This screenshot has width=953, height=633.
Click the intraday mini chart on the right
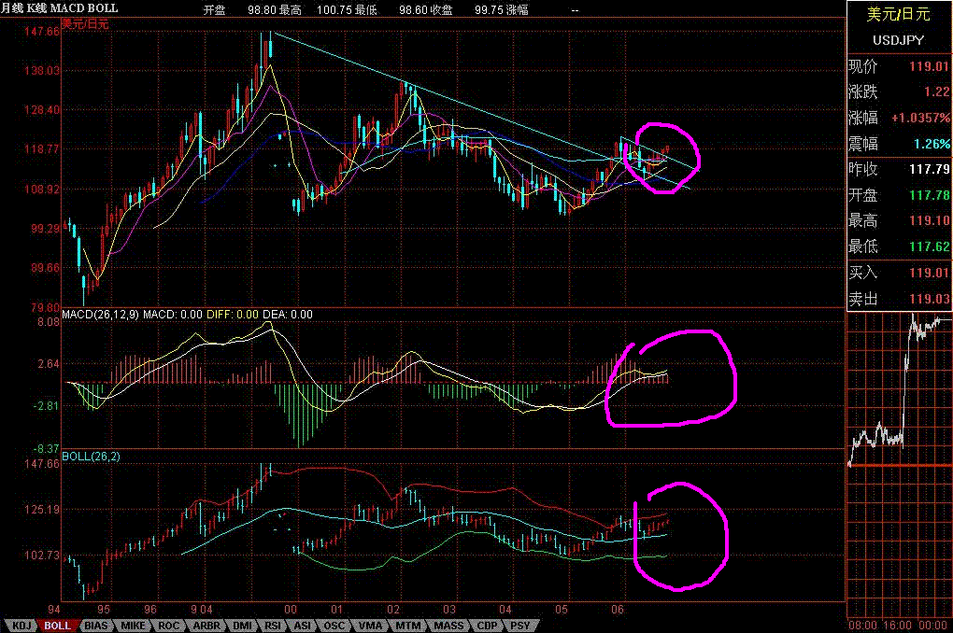897,457
